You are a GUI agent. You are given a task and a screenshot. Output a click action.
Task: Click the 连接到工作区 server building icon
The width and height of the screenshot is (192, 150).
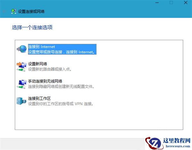(x=21, y=101)
